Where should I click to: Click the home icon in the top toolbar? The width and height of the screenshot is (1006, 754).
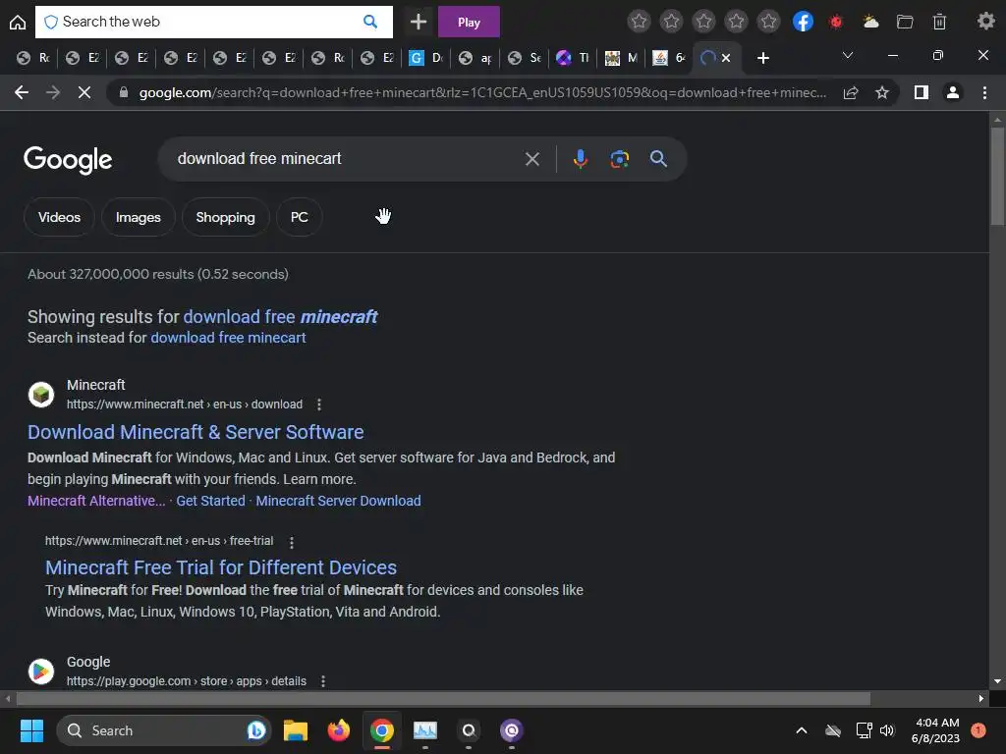pos(18,23)
